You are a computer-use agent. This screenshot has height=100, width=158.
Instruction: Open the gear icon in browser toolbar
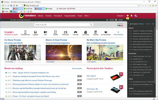point(156,6)
